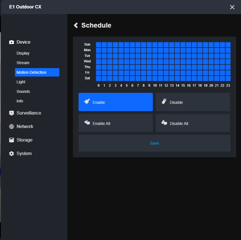Toggle the Mon hour 8 cell
This screenshot has width=241, height=240.
(144, 50)
